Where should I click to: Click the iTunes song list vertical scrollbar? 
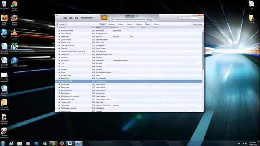(x=203, y=50)
